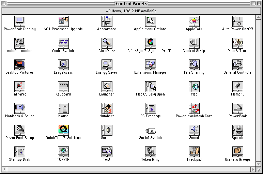This screenshot has height=174, width=263.
Task: Click the horizontal scrollbar's right arrow
Action: (252, 169)
